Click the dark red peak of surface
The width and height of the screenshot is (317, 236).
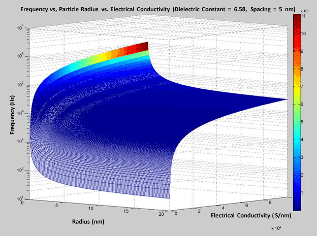(141, 47)
